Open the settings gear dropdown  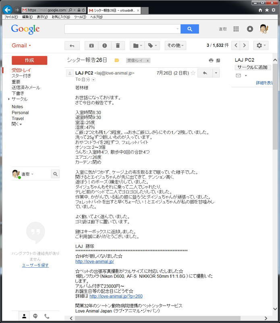[260, 46]
